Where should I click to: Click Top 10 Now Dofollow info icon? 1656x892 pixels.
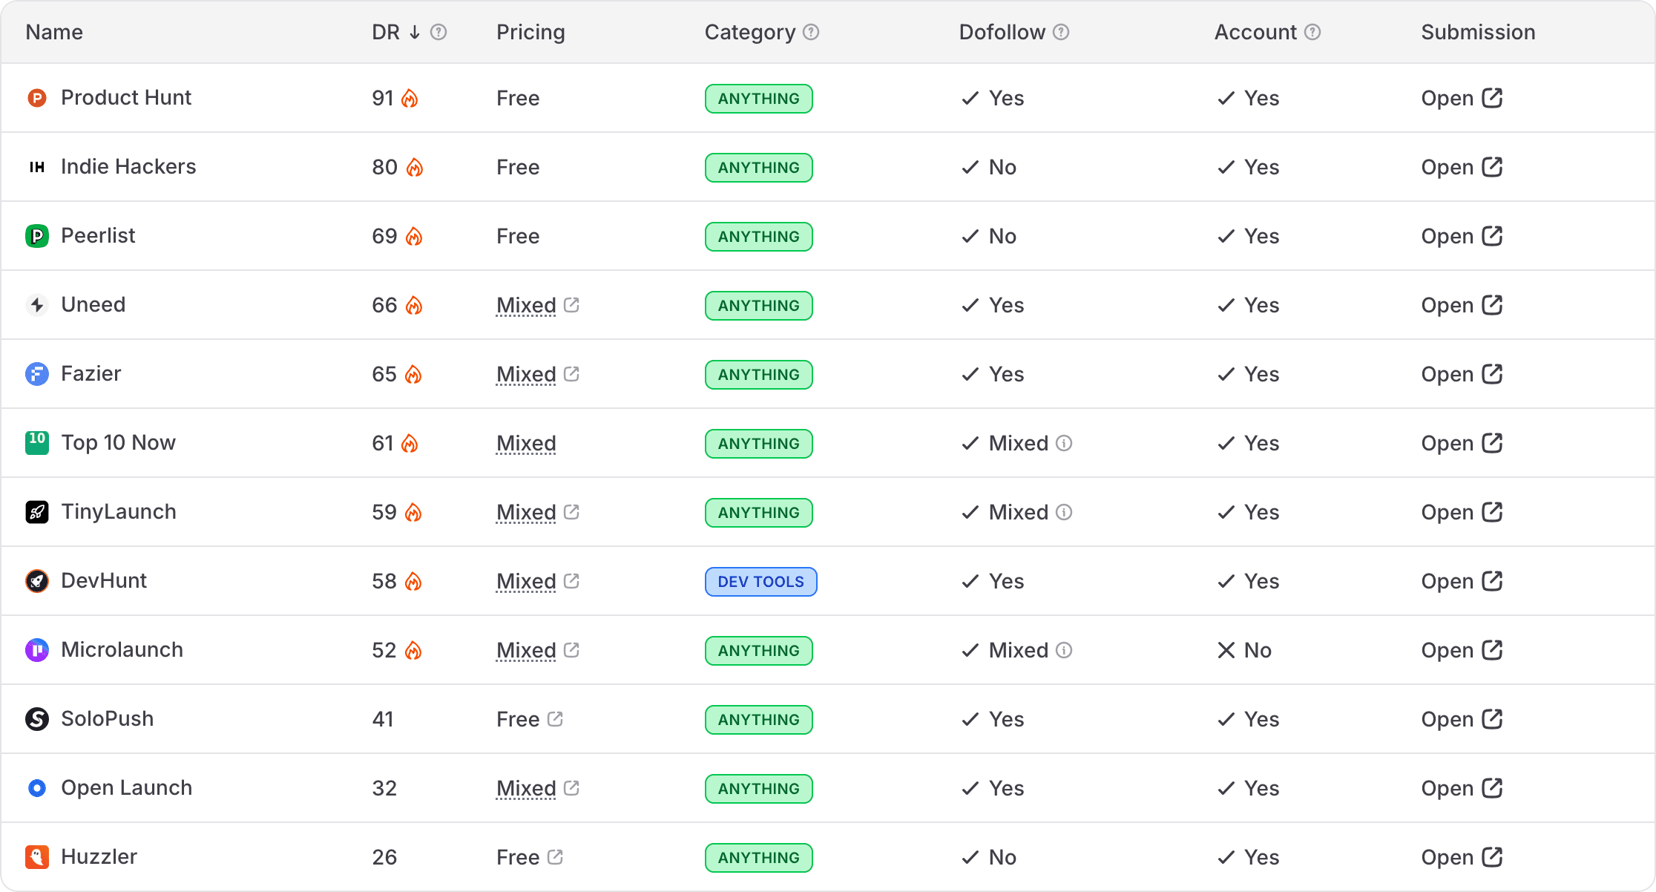point(1064,443)
